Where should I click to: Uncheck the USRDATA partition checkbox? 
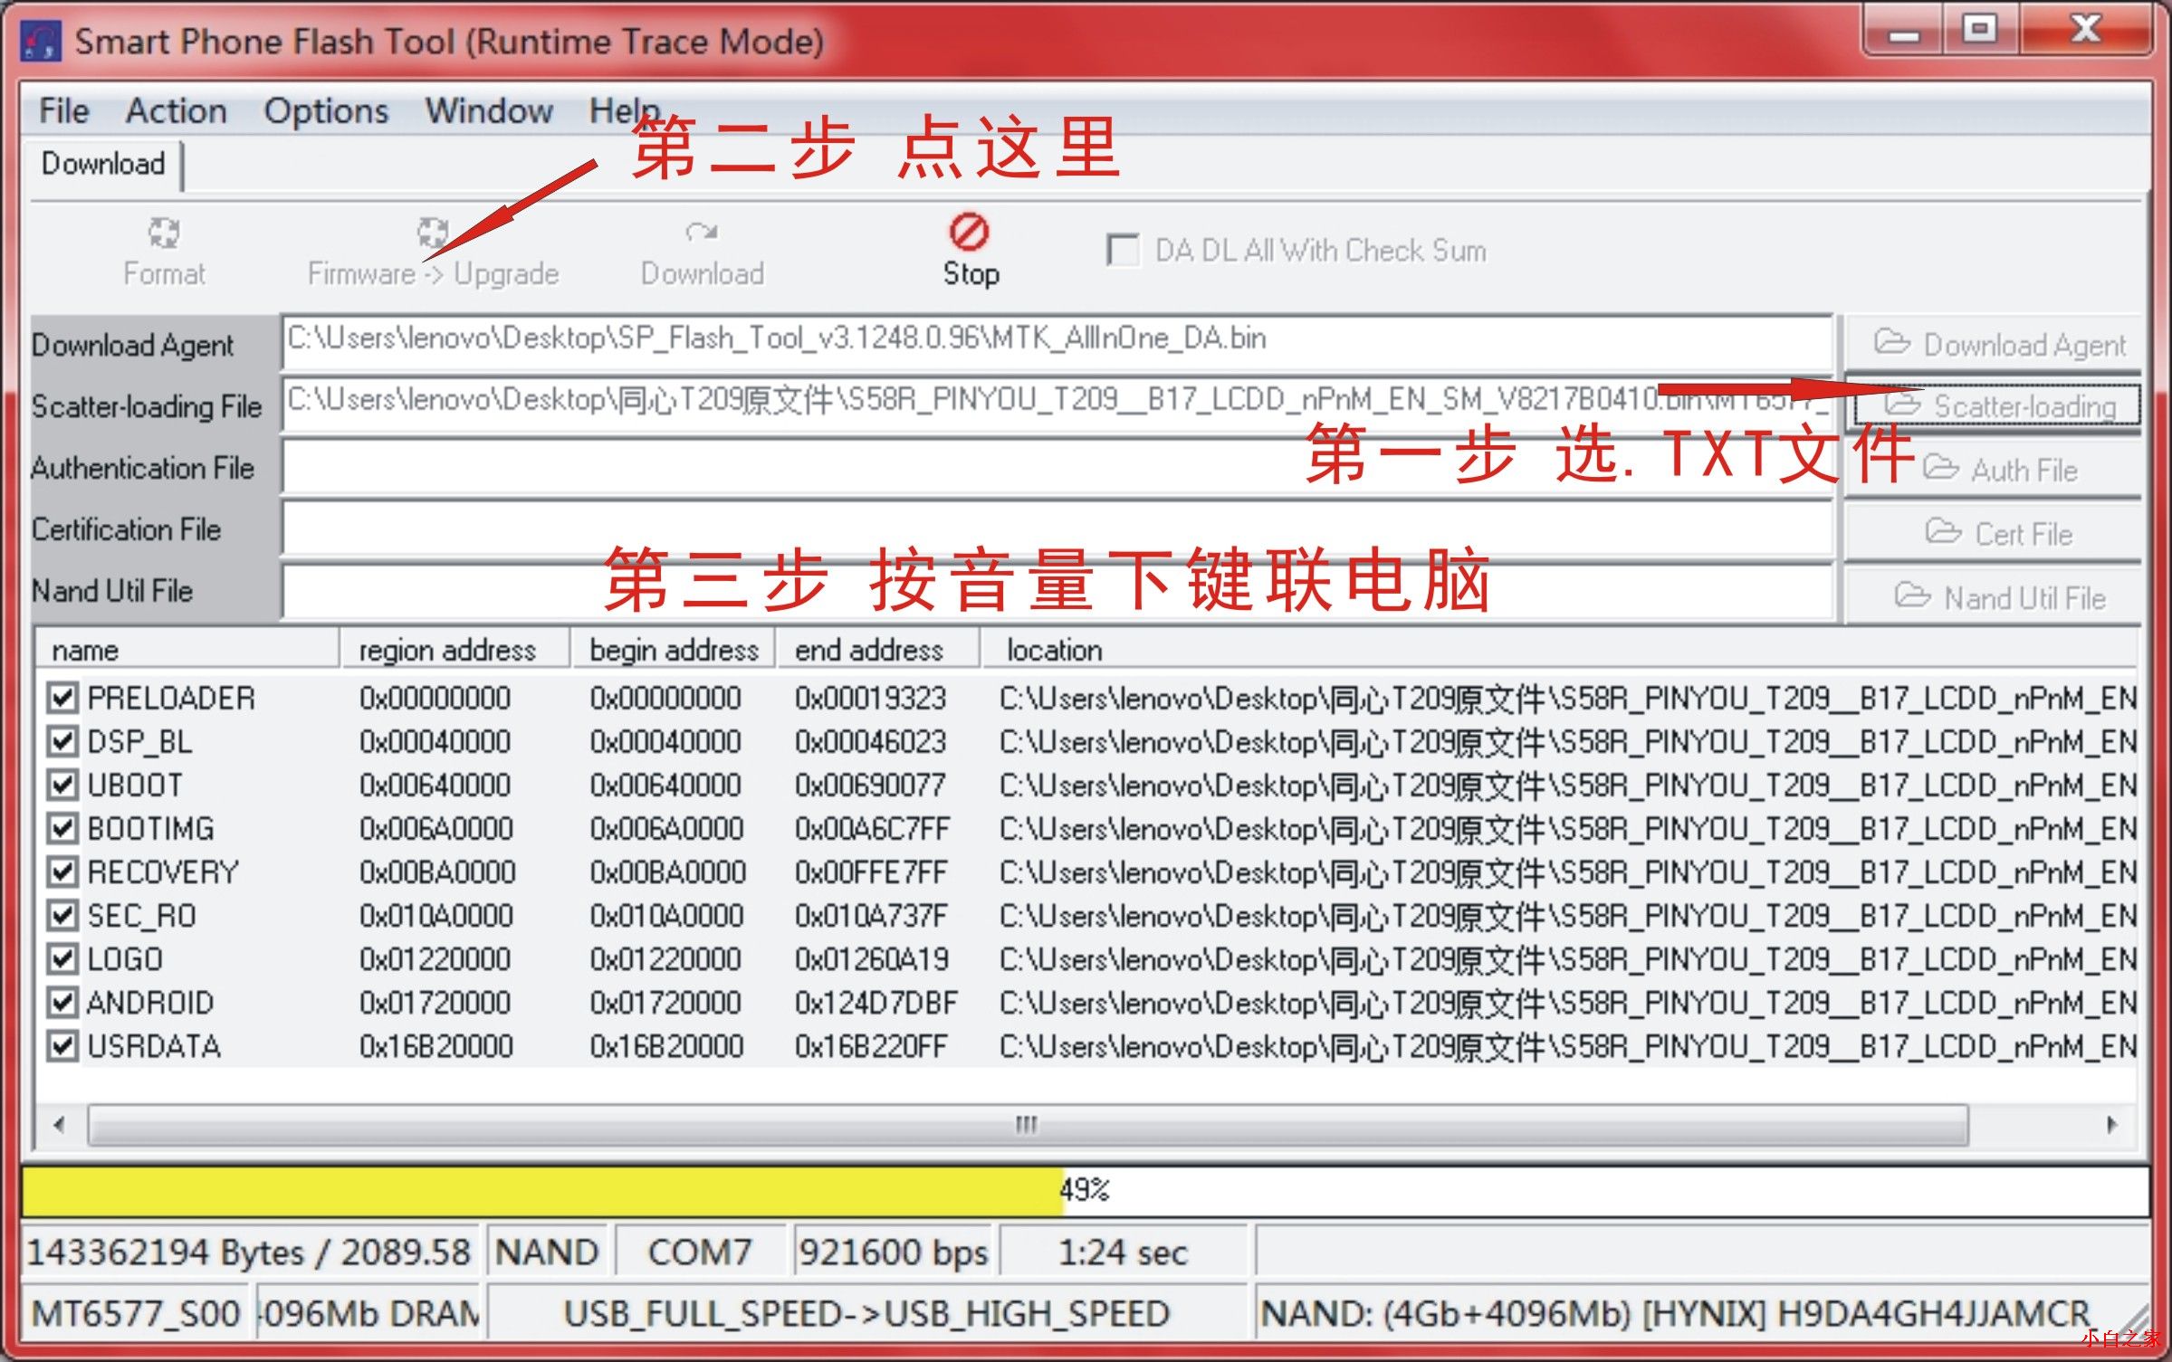tap(62, 1046)
